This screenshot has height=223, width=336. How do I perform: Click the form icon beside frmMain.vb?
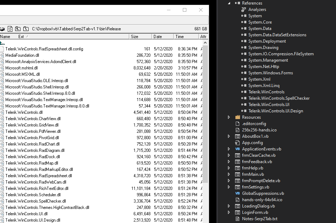(238, 174)
